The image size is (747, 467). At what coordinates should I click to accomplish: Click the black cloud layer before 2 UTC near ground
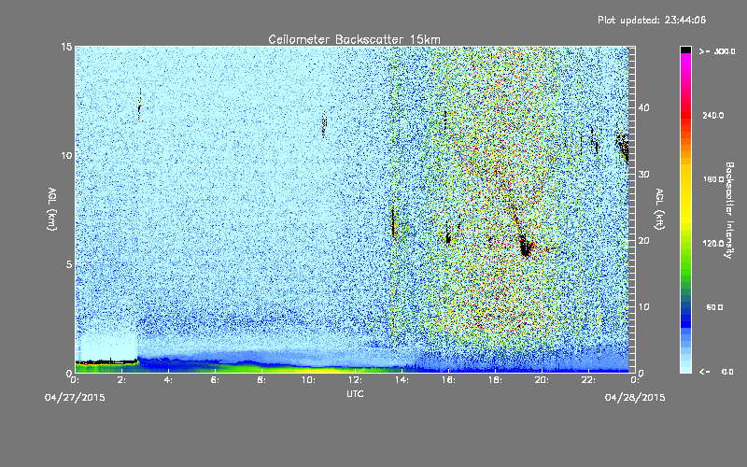click(x=106, y=362)
